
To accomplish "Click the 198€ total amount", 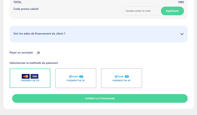I will point(181,2).
